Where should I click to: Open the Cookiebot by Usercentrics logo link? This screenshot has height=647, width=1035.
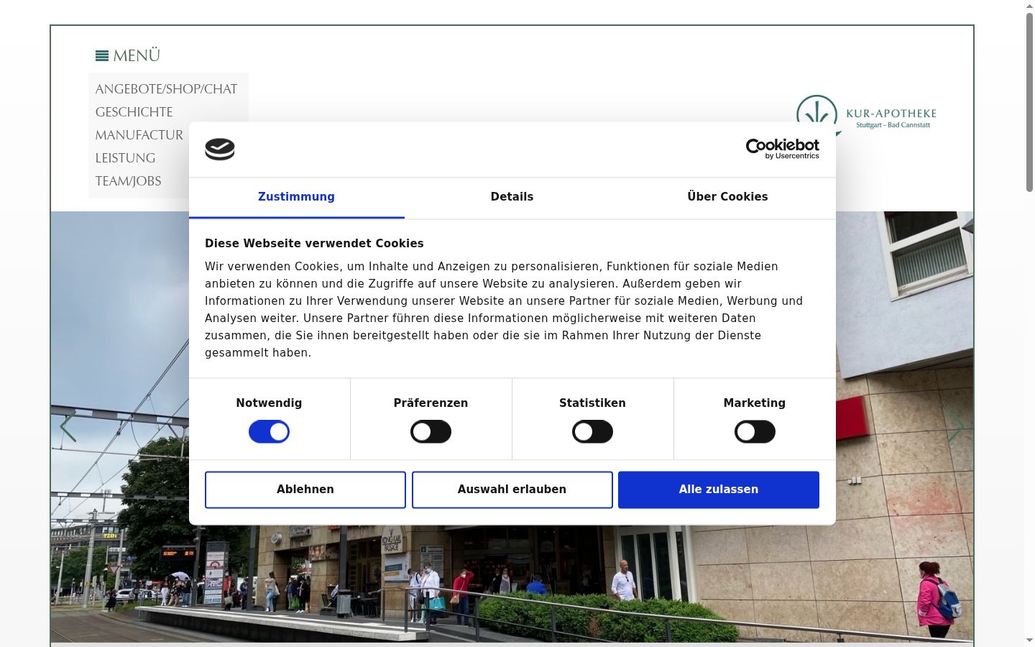tap(782, 149)
